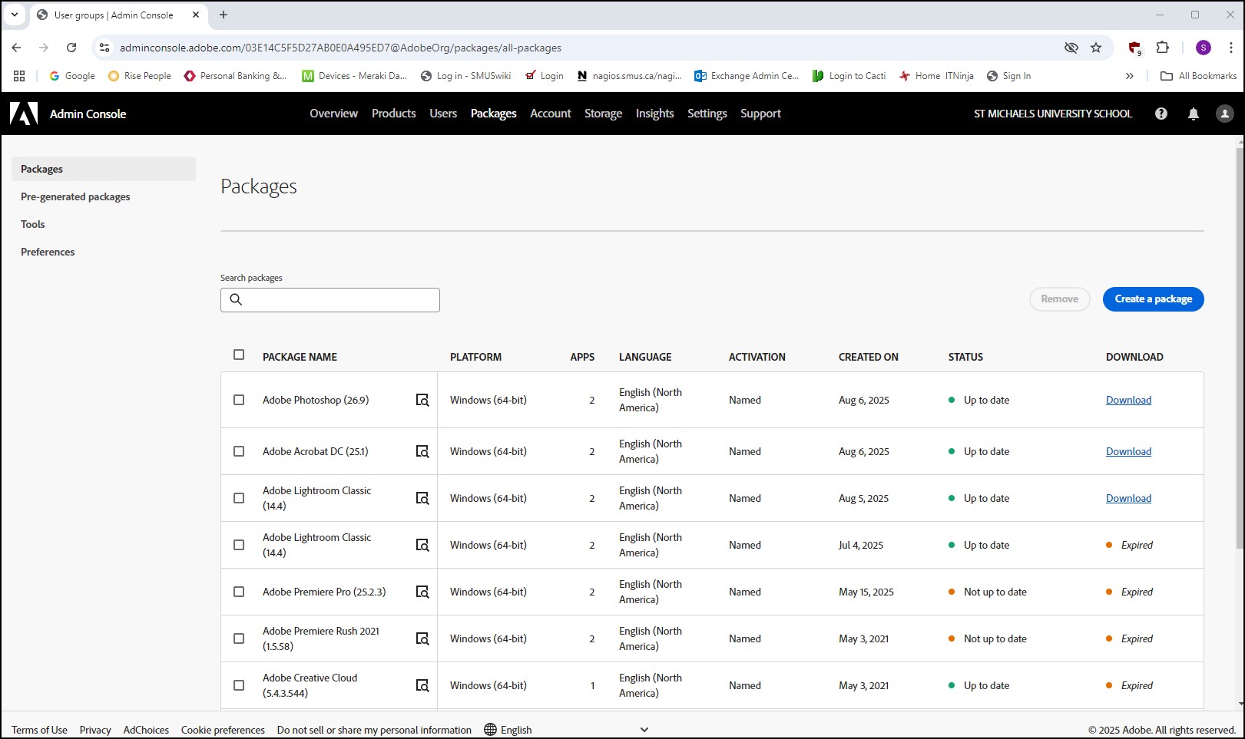Open the Insights tab
Viewport: 1245px width, 739px height.
654,114
